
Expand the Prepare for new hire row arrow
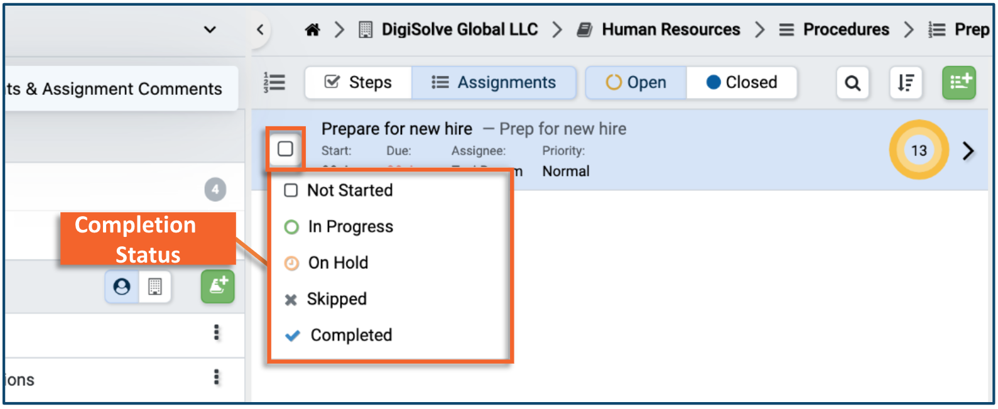(968, 151)
